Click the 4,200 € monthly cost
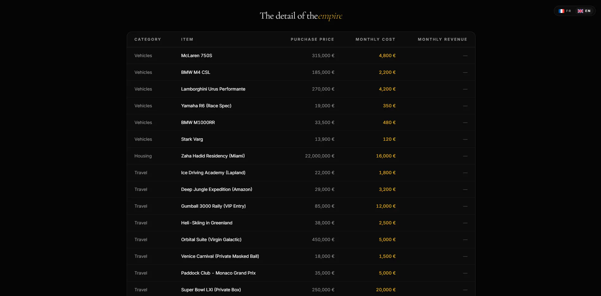The image size is (601, 296). (387, 89)
